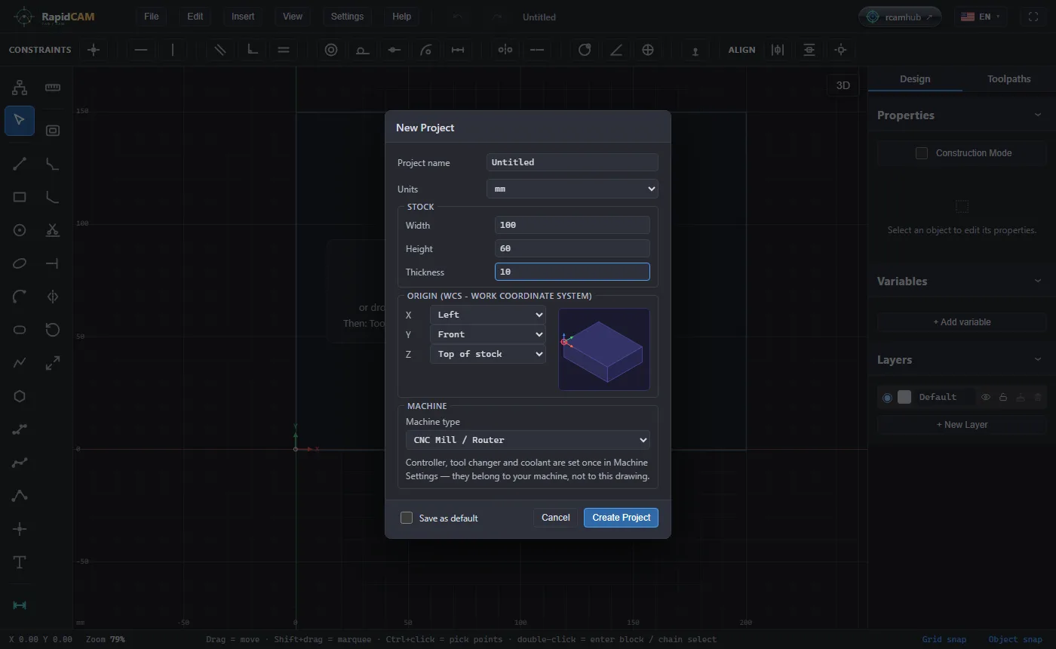This screenshot has width=1056, height=649.
Task: Open the Machine type dropdown
Action: tap(528, 440)
